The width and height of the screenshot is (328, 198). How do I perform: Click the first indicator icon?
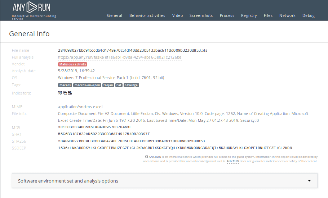coord(60,93)
